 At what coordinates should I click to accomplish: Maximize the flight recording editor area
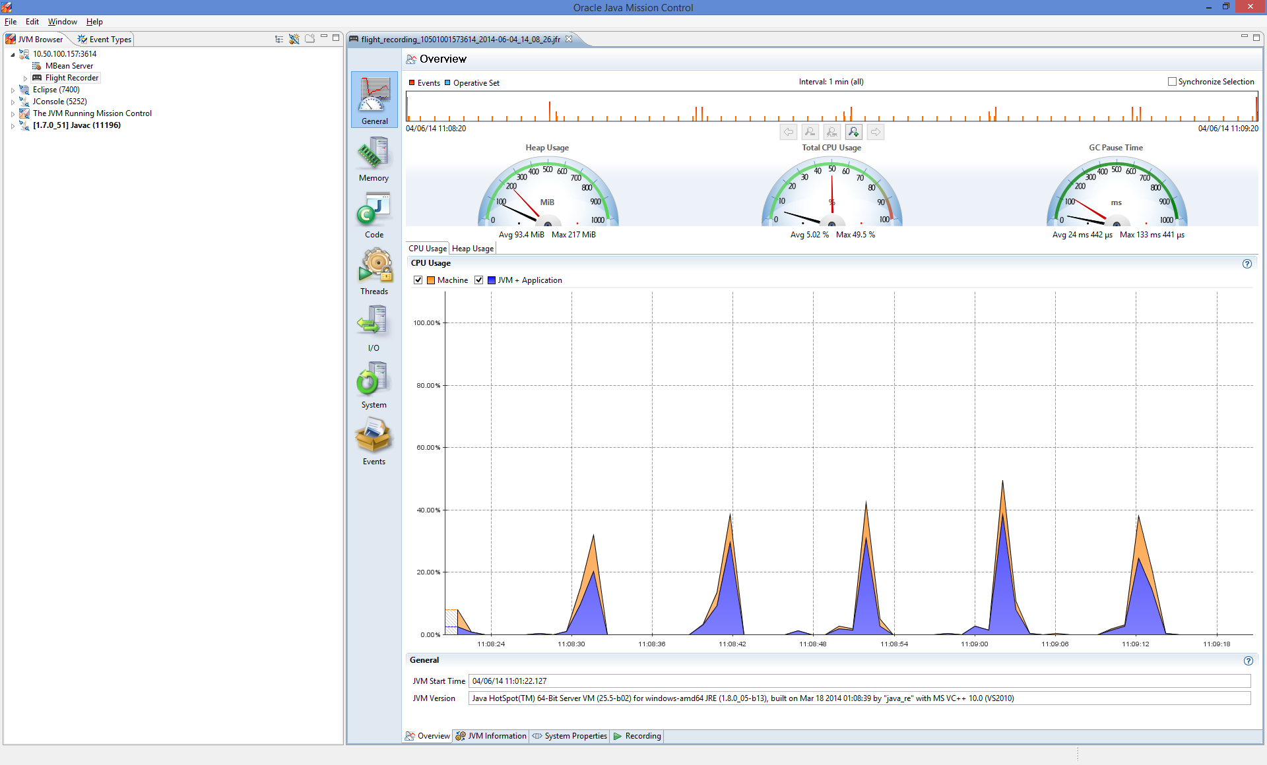coord(1256,38)
